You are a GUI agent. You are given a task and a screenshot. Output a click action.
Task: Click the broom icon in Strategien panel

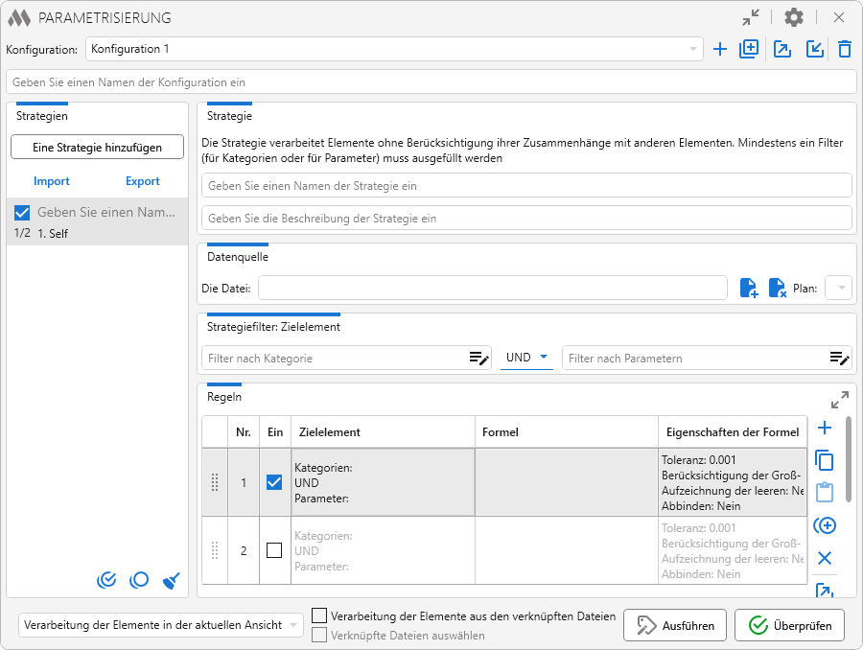pos(172,579)
